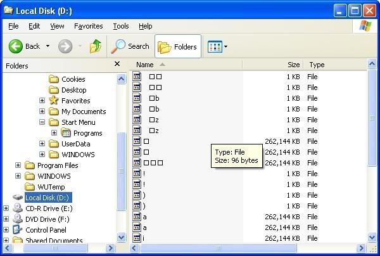
Task: Click the file list scroll down arrow
Action: tap(372, 237)
